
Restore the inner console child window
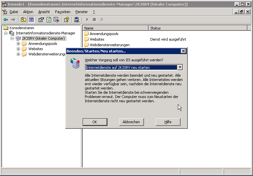pyautogui.click(x=241, y=12)
